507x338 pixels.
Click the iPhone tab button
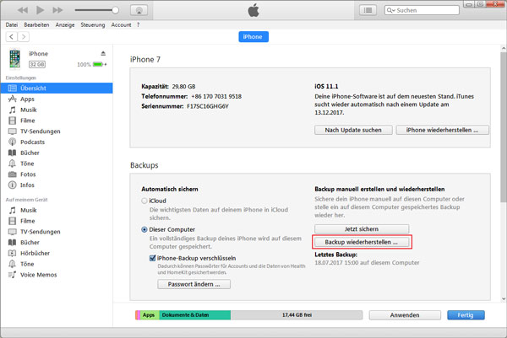click(253, 37)
